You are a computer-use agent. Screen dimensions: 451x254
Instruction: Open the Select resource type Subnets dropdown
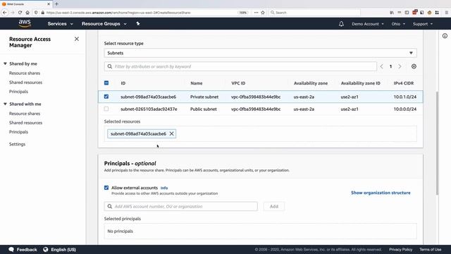260,53
